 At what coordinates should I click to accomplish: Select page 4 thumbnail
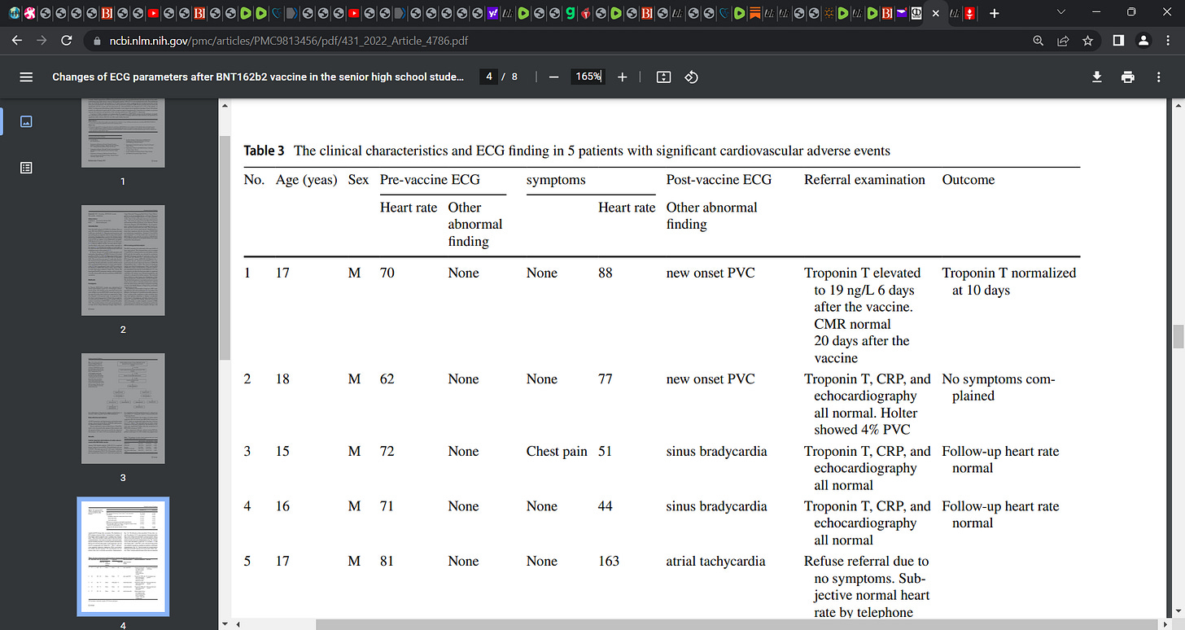123,556
